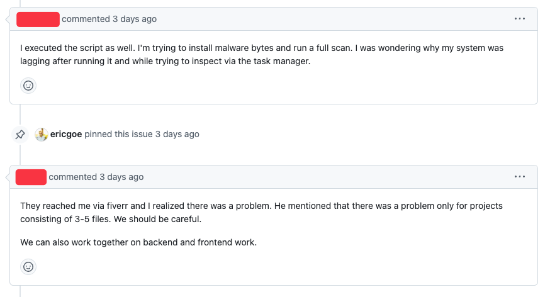Image resolution: width=550 pixels, height=297 pixels.
Task: Open the first comment's "3 days ago" timestamp
Action: [135, 19]
